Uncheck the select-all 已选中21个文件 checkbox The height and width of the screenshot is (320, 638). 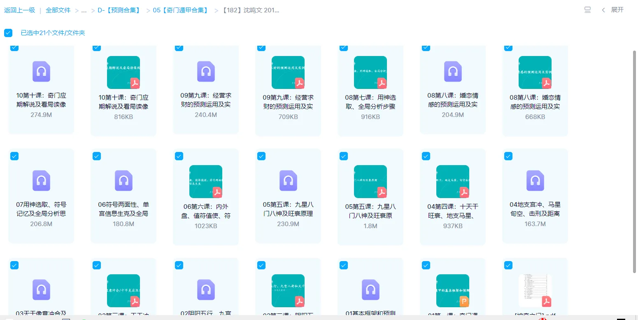point(8,33)
